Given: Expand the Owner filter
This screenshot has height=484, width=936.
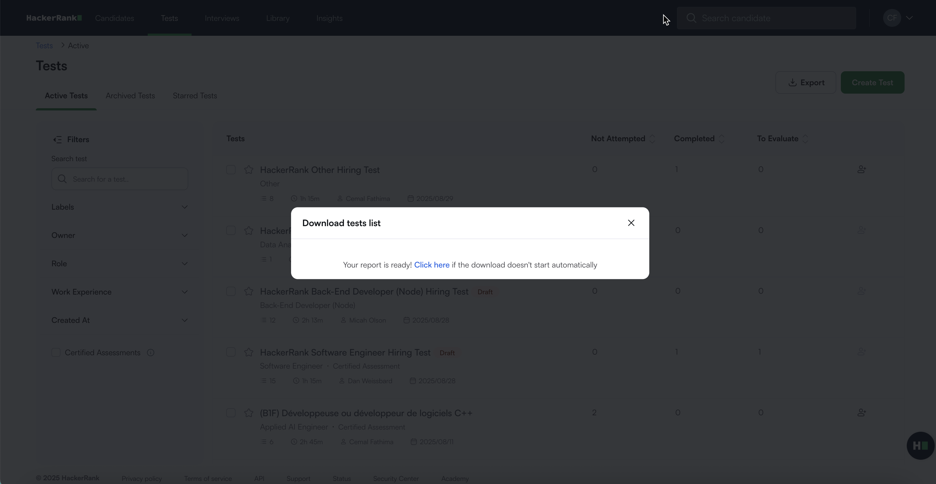Looking at the screenshot, I should pyautogui.click(x=185, y=235).
